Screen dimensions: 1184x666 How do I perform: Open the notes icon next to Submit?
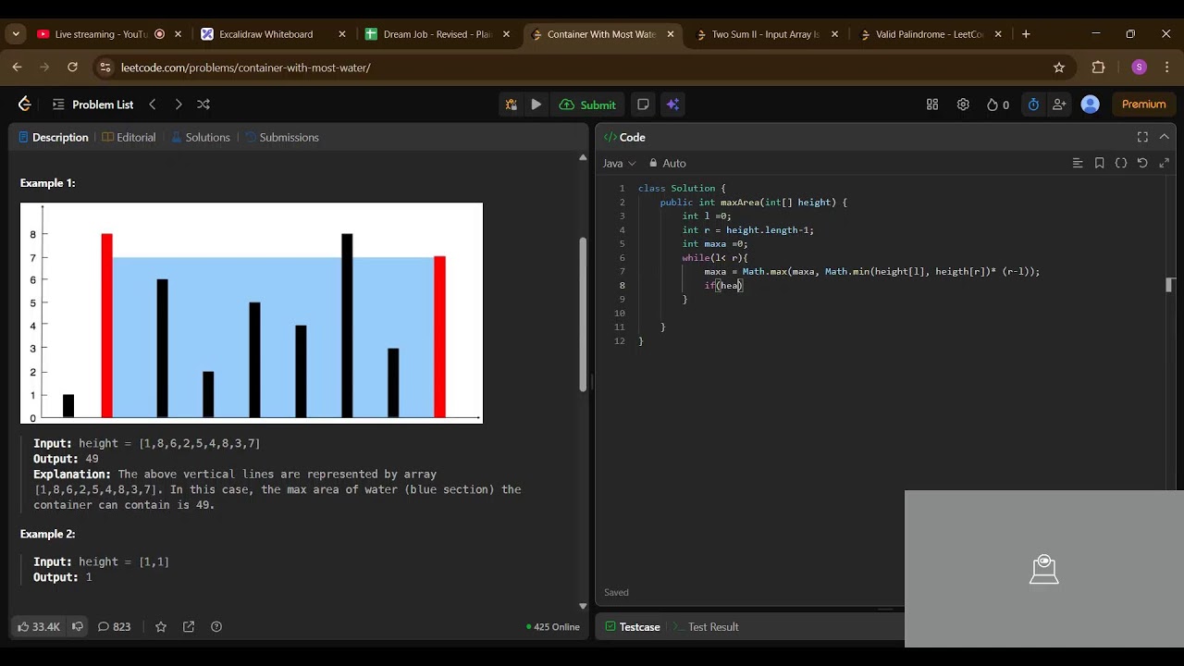(x=644, y=105)
